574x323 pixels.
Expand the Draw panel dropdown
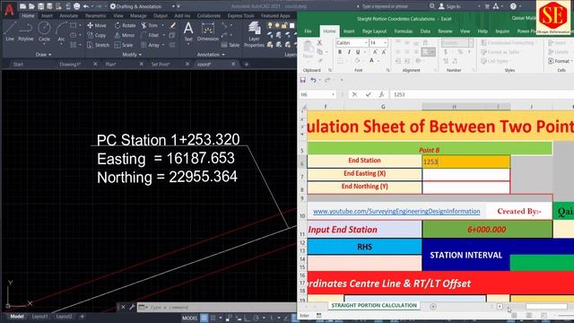pyautogui.click(x=44, y=55)
